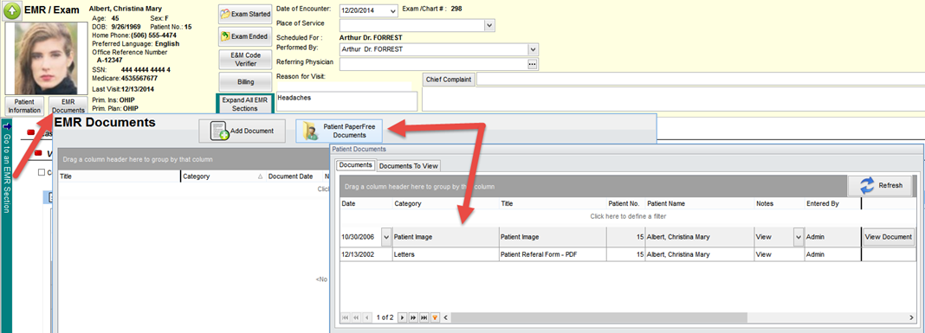
Task: Sort EMR Documents by Title column
Action: click(120, 176)
